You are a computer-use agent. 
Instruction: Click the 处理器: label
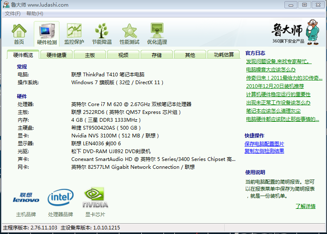26,104
